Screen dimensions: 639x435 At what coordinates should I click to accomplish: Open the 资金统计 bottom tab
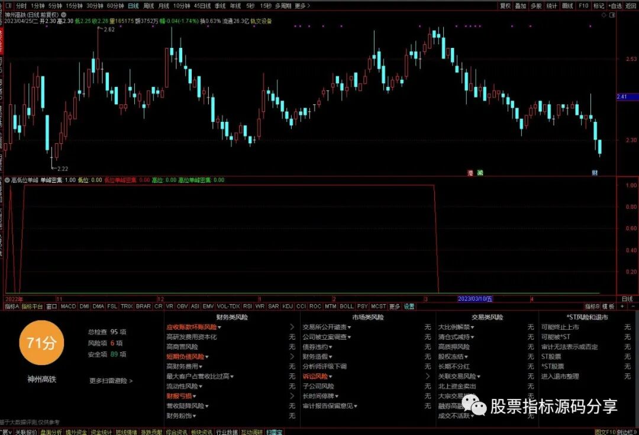tap(101, 431)
